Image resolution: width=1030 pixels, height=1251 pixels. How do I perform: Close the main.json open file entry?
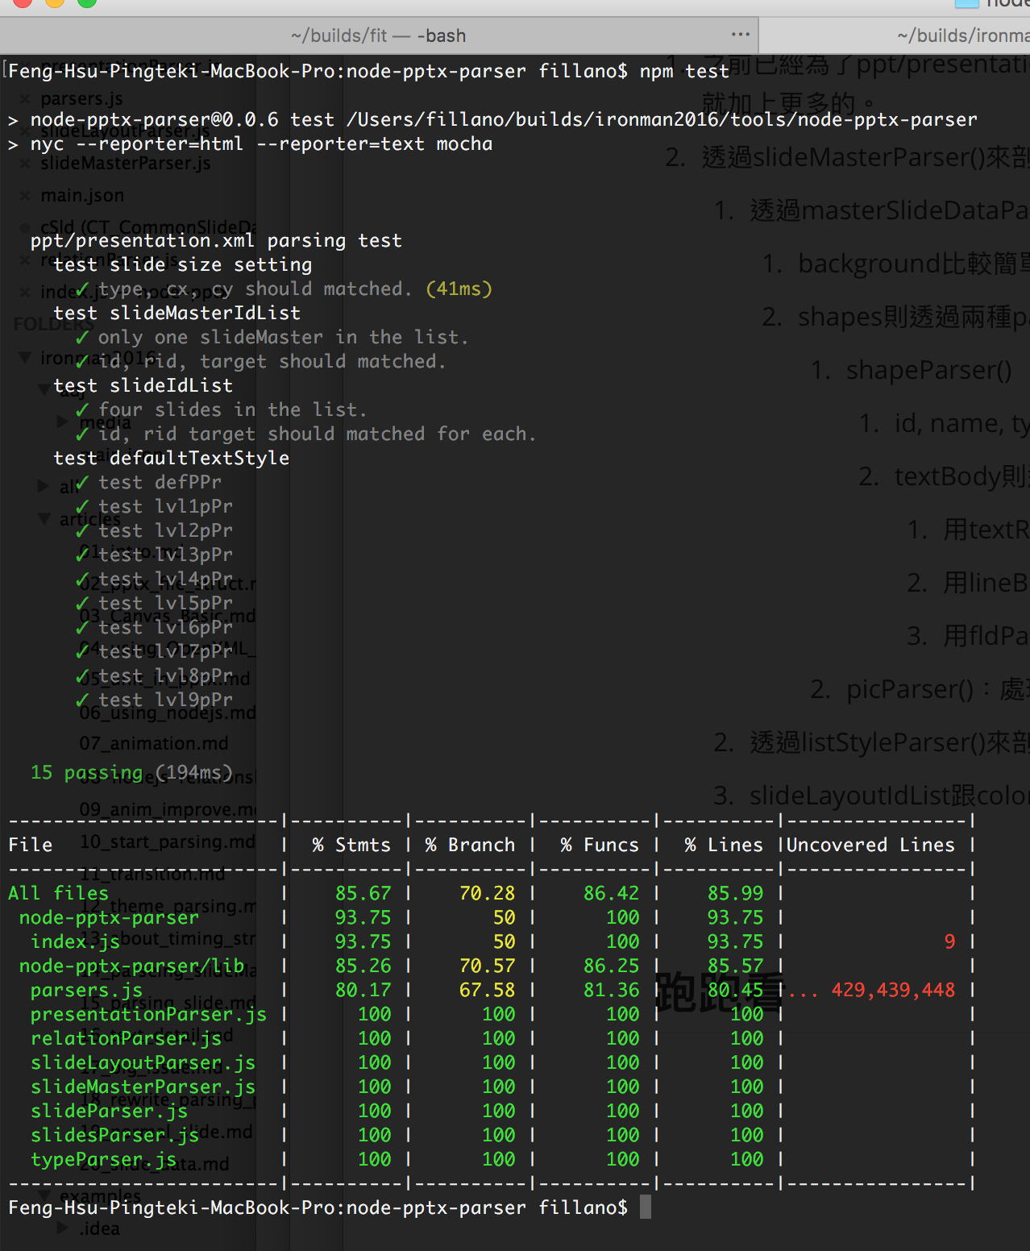25,195
